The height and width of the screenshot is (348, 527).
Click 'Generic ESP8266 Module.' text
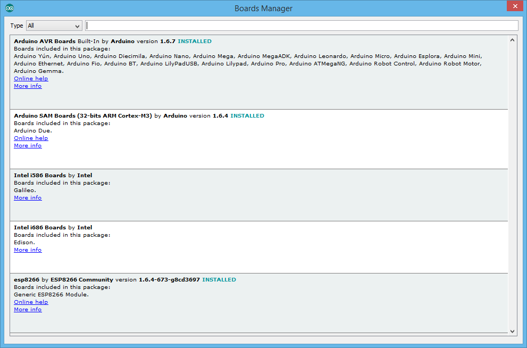tap(51, 294)
